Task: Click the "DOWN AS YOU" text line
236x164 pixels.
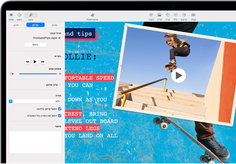Action: click(87, 99)
